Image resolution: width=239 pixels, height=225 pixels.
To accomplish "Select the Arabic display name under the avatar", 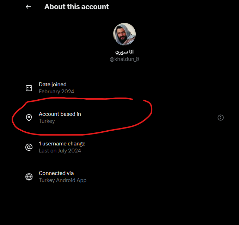I will coord(124,52).
